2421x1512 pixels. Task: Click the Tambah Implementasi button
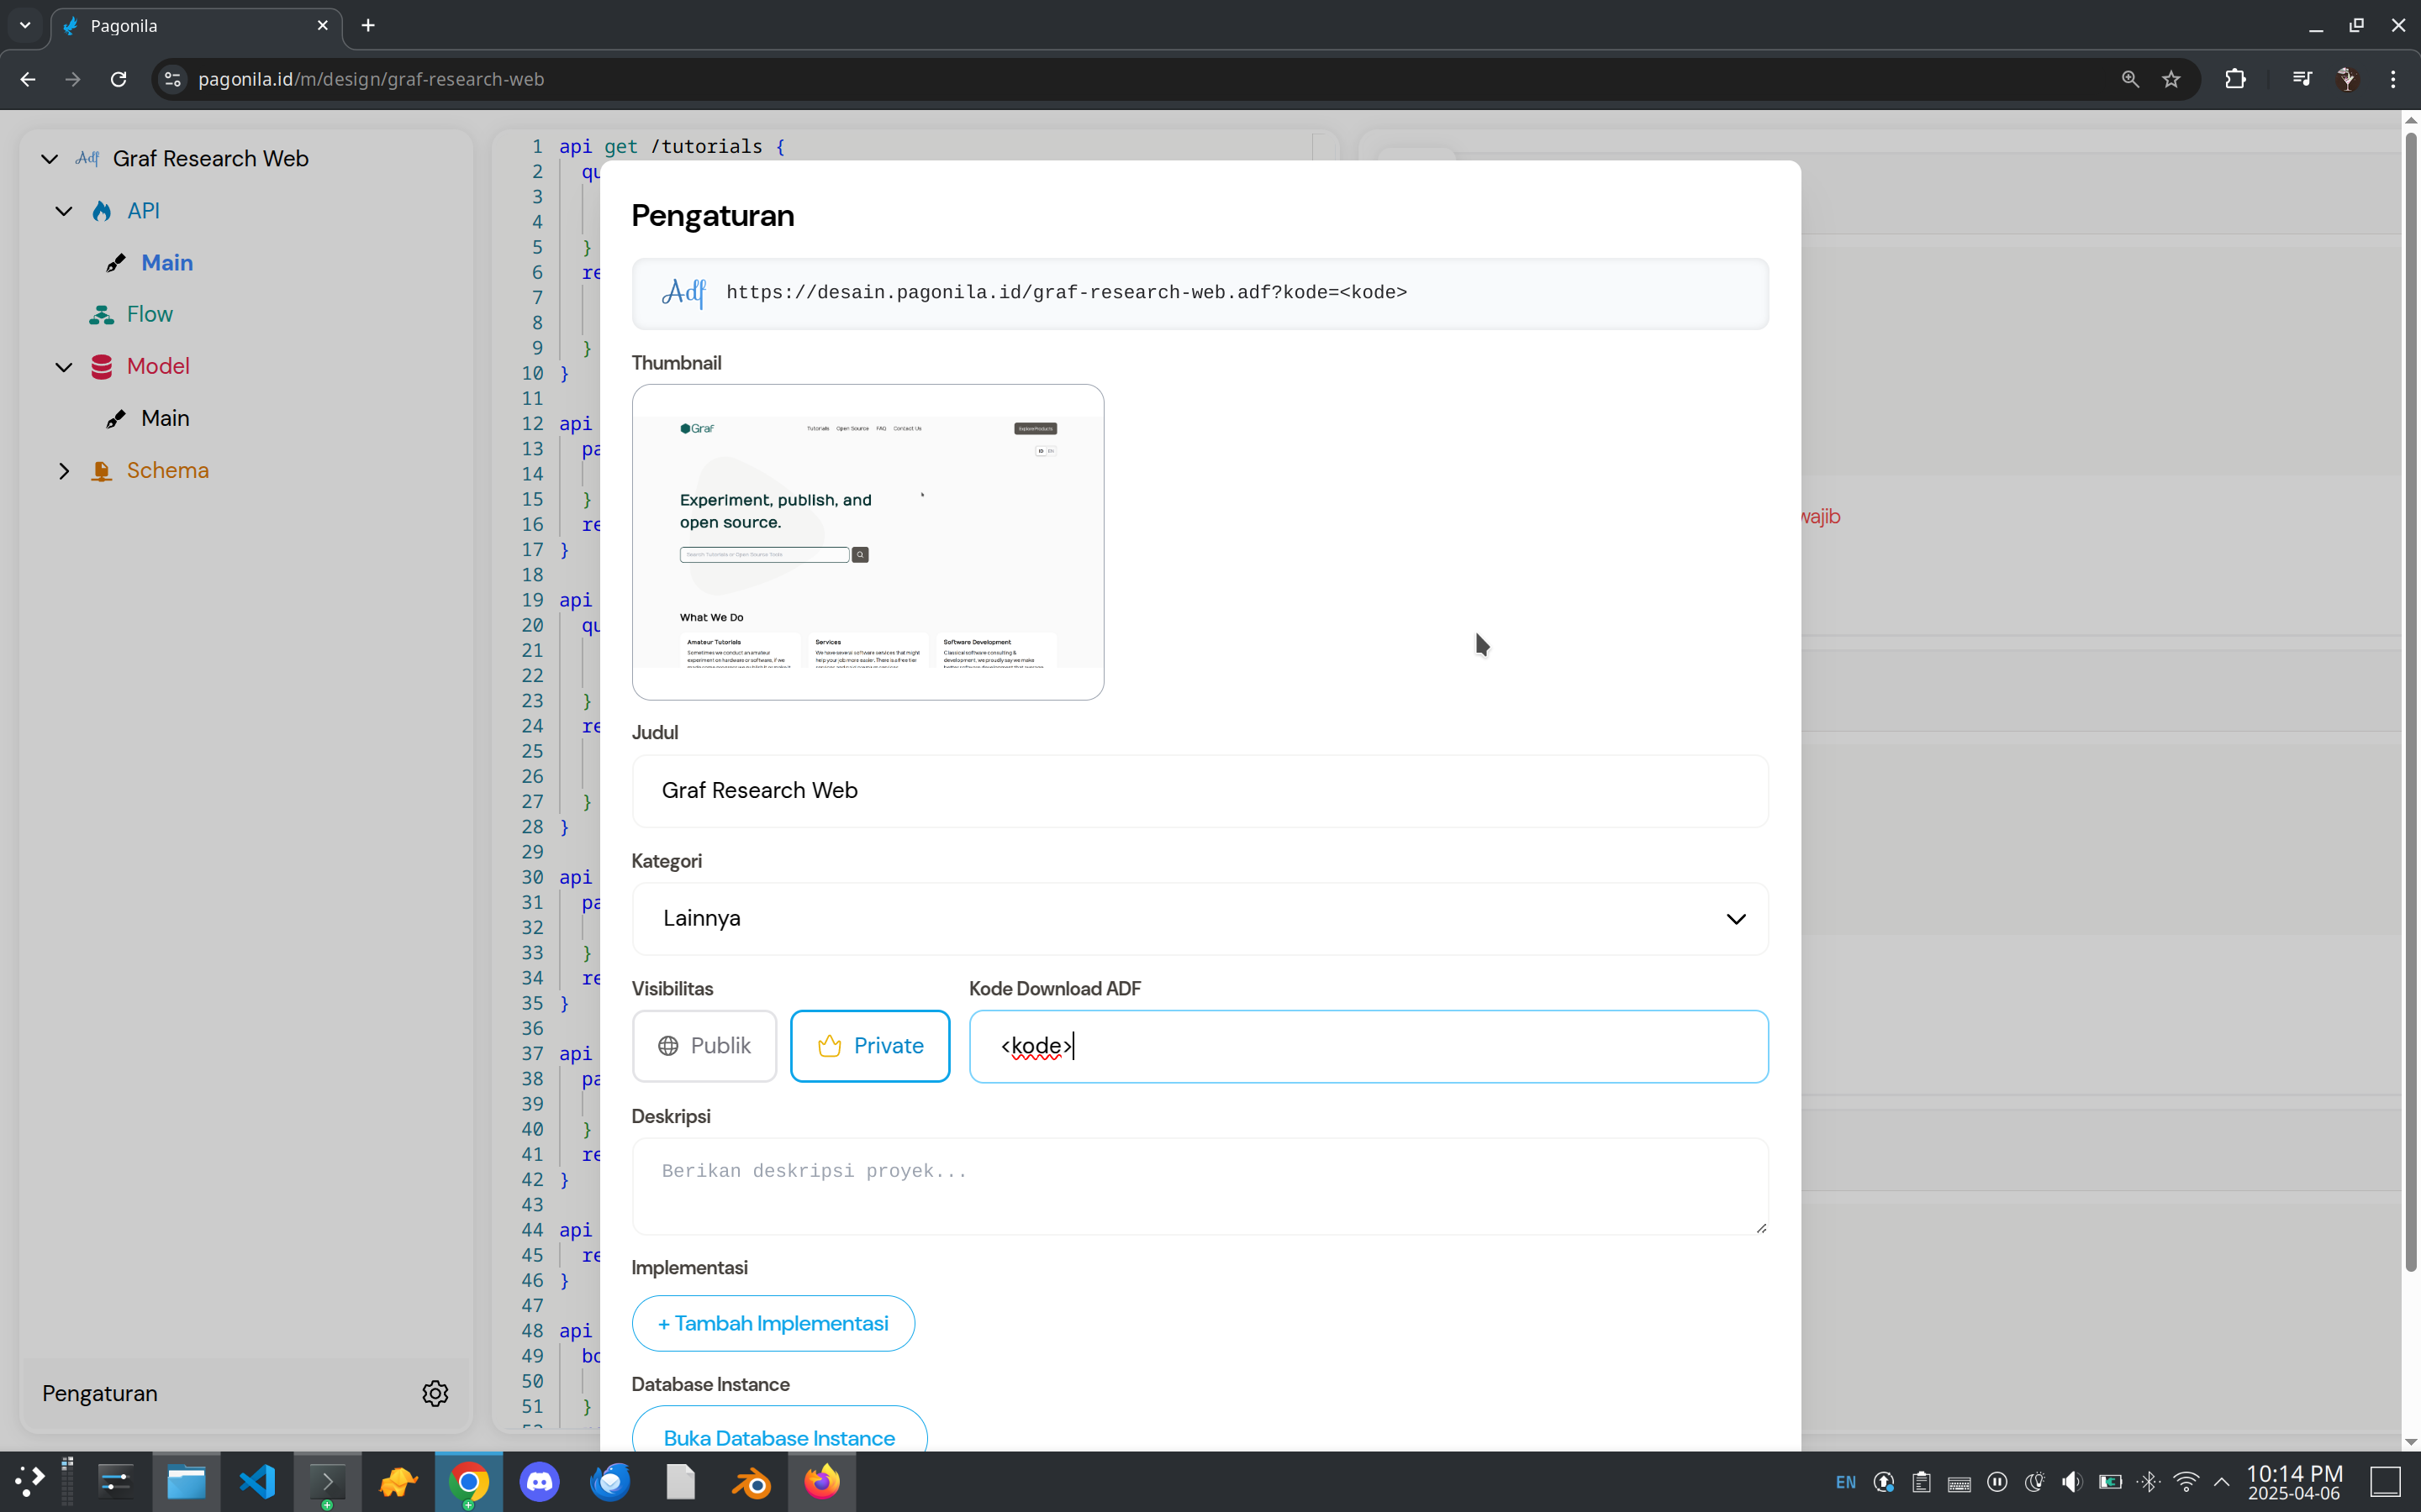pos(773,1323)
